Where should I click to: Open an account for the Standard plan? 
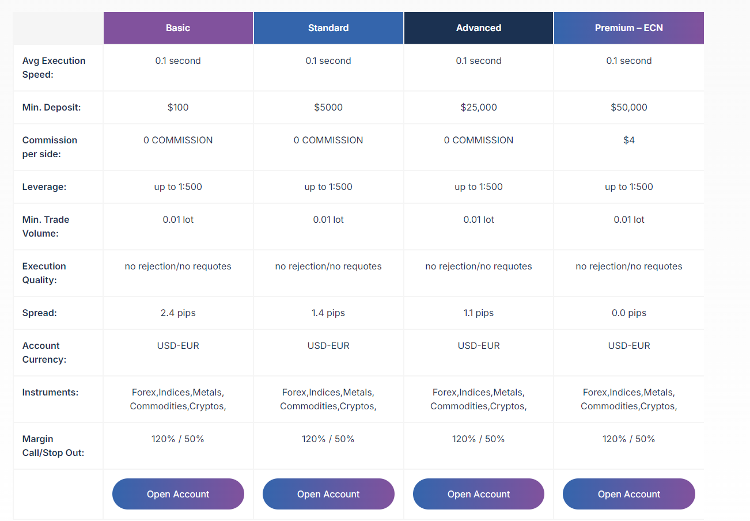tap(328, 494)
